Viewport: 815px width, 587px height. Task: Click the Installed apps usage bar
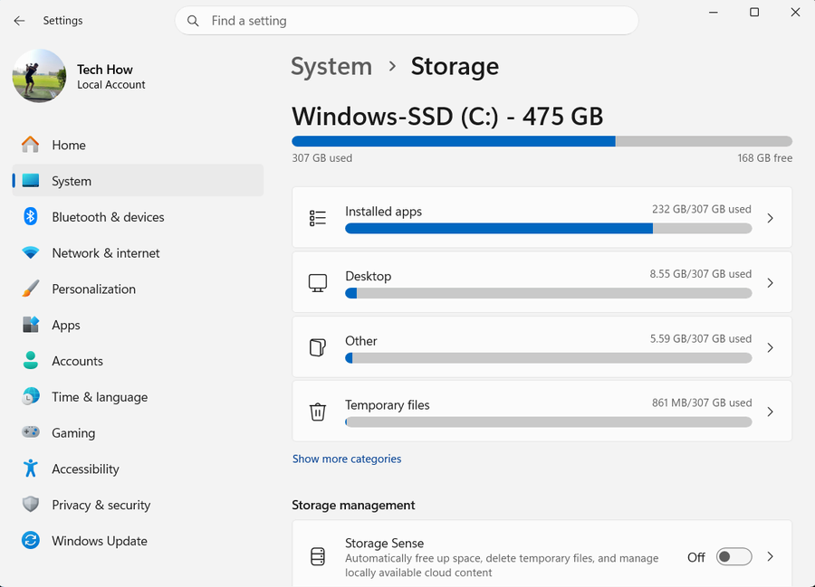(549, 228)
